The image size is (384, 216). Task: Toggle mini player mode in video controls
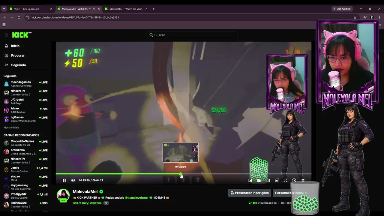250,181
